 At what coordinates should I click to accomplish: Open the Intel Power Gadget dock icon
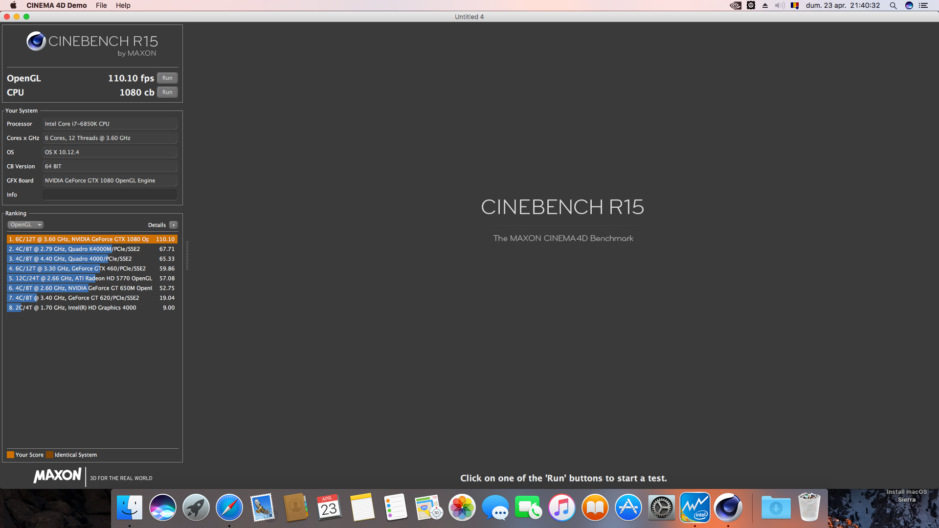pyautogui.click(x=694, y=507)
